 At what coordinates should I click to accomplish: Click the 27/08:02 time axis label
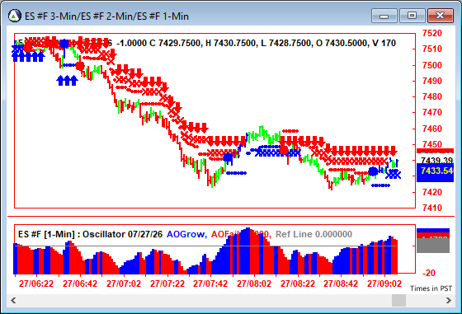[x=254, y=284]
